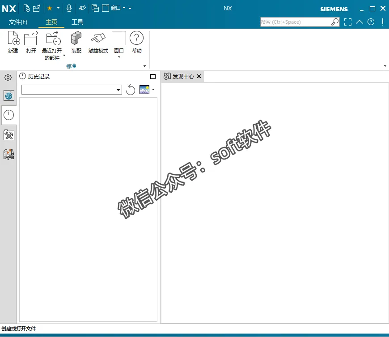Click the exclamation notification icon
The width and height of the screenshot is (389, 337).
tap(383, 22)
